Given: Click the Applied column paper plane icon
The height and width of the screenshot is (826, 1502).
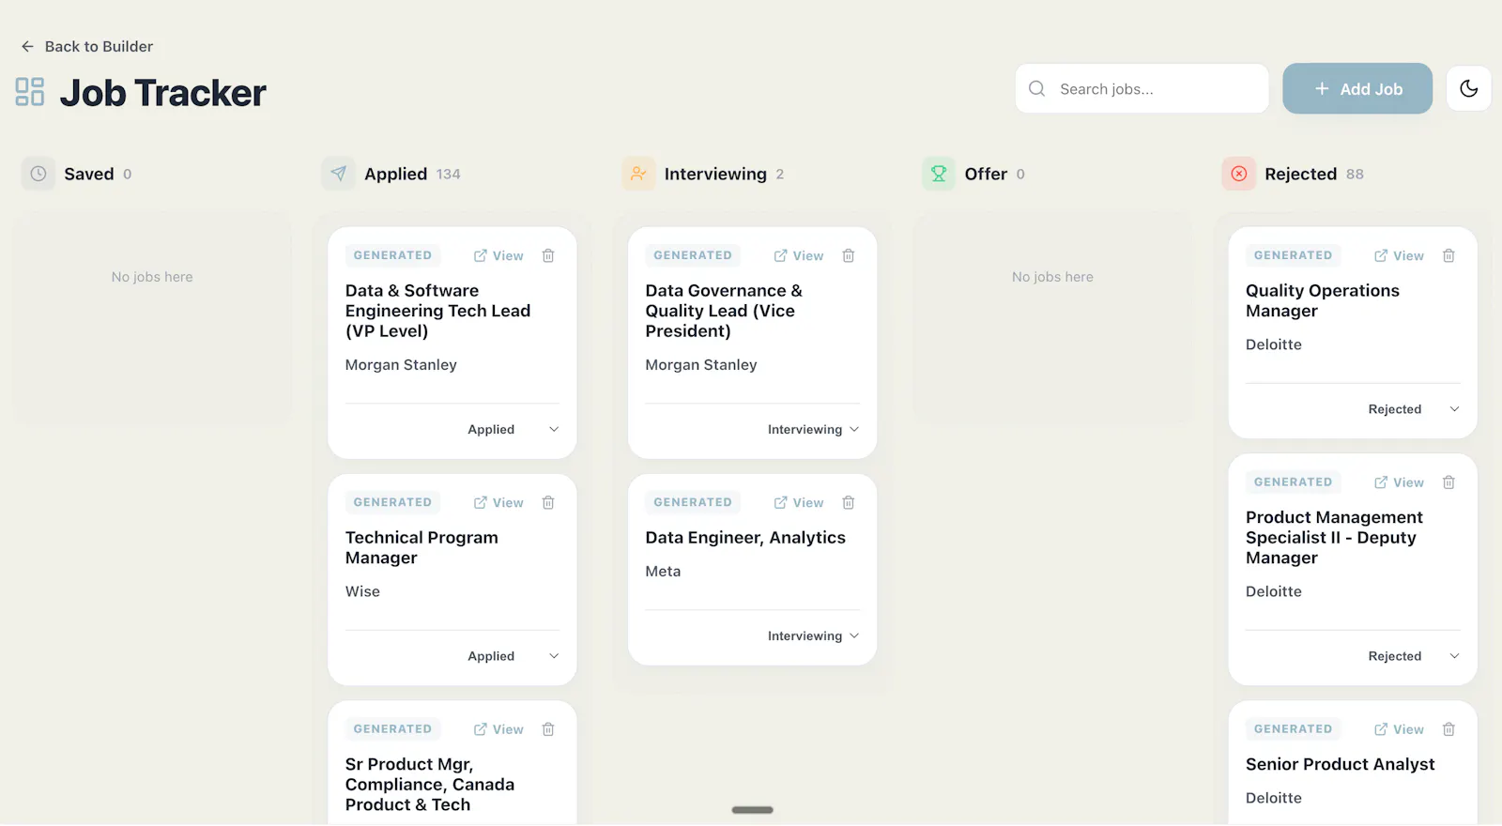Looking at the screenshot, I should (339, 174).
